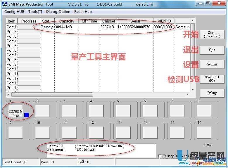Toggle the Factory Driver and HUB checkbox
The image size is (228, 168).
point(160,156)
